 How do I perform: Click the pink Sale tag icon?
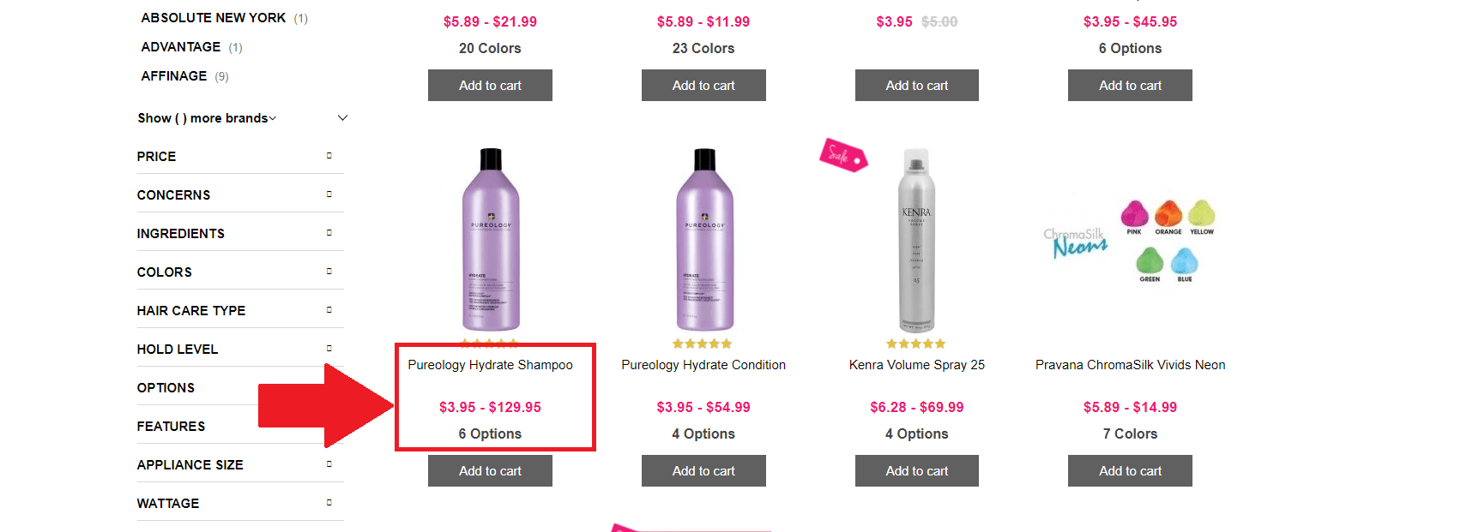[x=842, y=155]
